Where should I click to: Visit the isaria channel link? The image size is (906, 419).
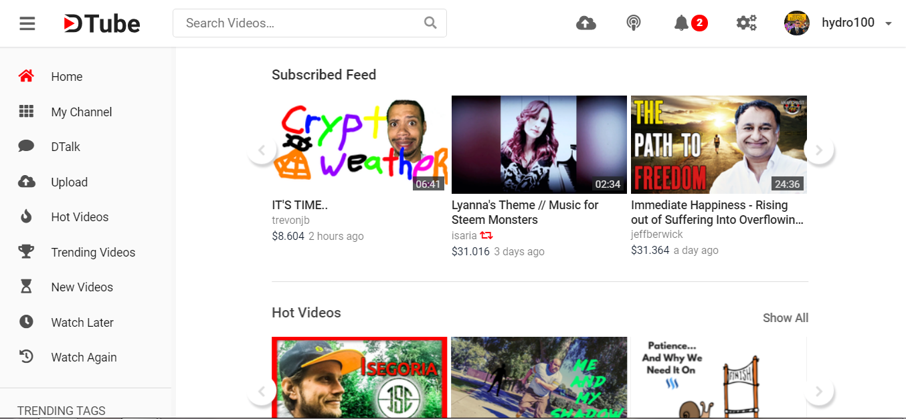pos(464,235)
